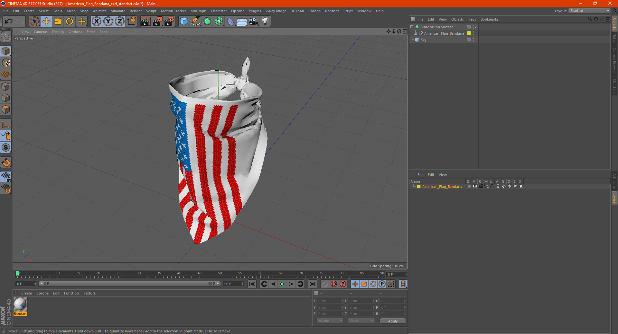Image resolution: width=618 pixels, height=334 pixels.
Task: Click the Bend deformer icon
Action: pos(230,22)
